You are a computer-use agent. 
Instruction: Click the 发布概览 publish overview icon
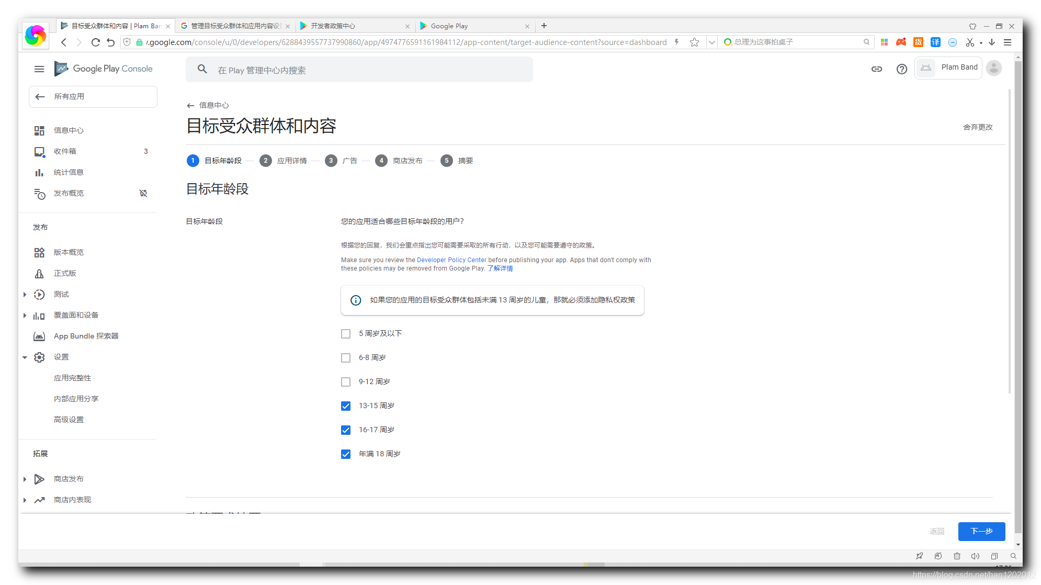(39, 194)
